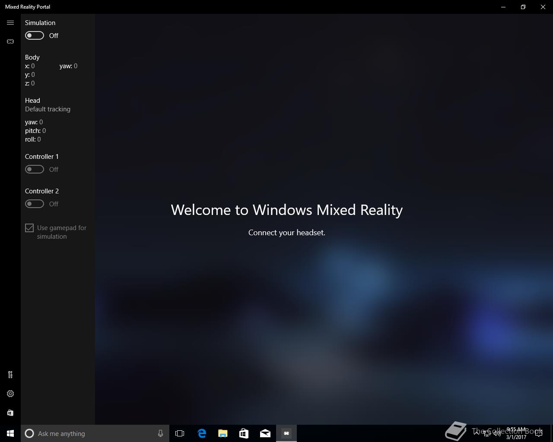
Task: Select the Mixed Reality Portal taskbar button
Action: [x=286, y=433]
